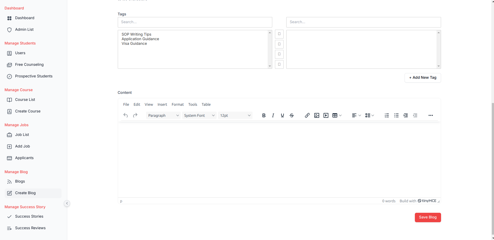Click the left Tags search field
Image resolution: width=494 pixels, height=240 pixels.
[x=195, y=22]
